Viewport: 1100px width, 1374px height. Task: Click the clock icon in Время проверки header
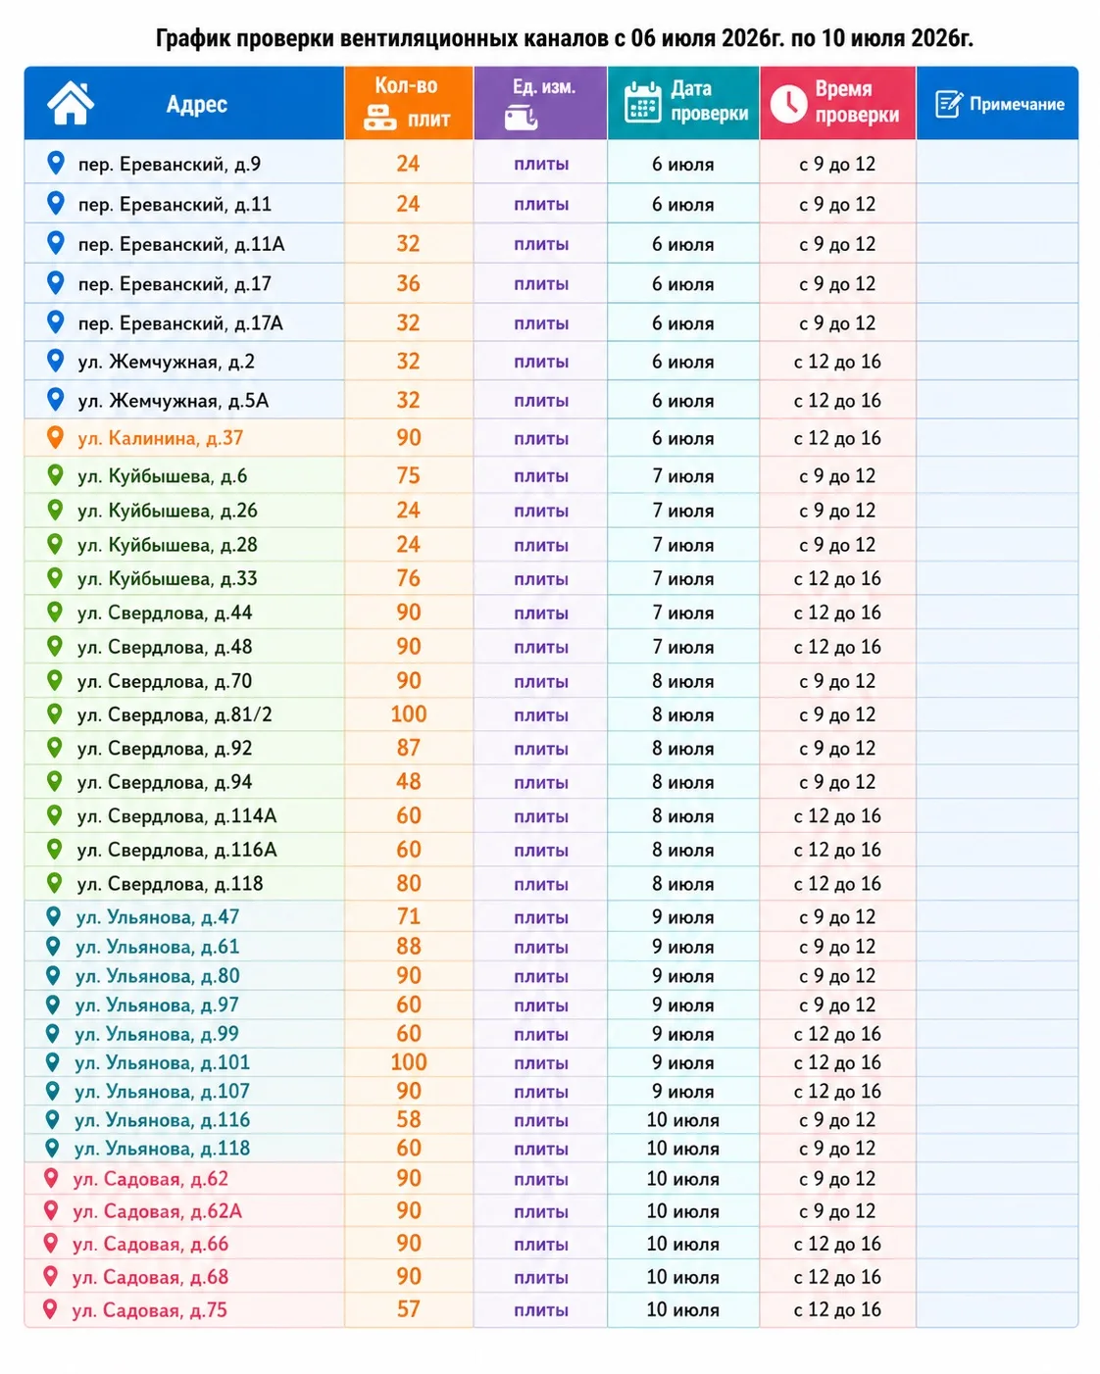pos(788,103)
